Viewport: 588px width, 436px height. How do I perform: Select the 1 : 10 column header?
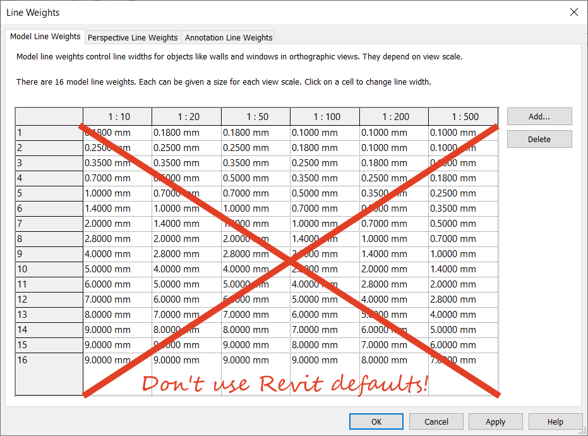tap(117, 116)
